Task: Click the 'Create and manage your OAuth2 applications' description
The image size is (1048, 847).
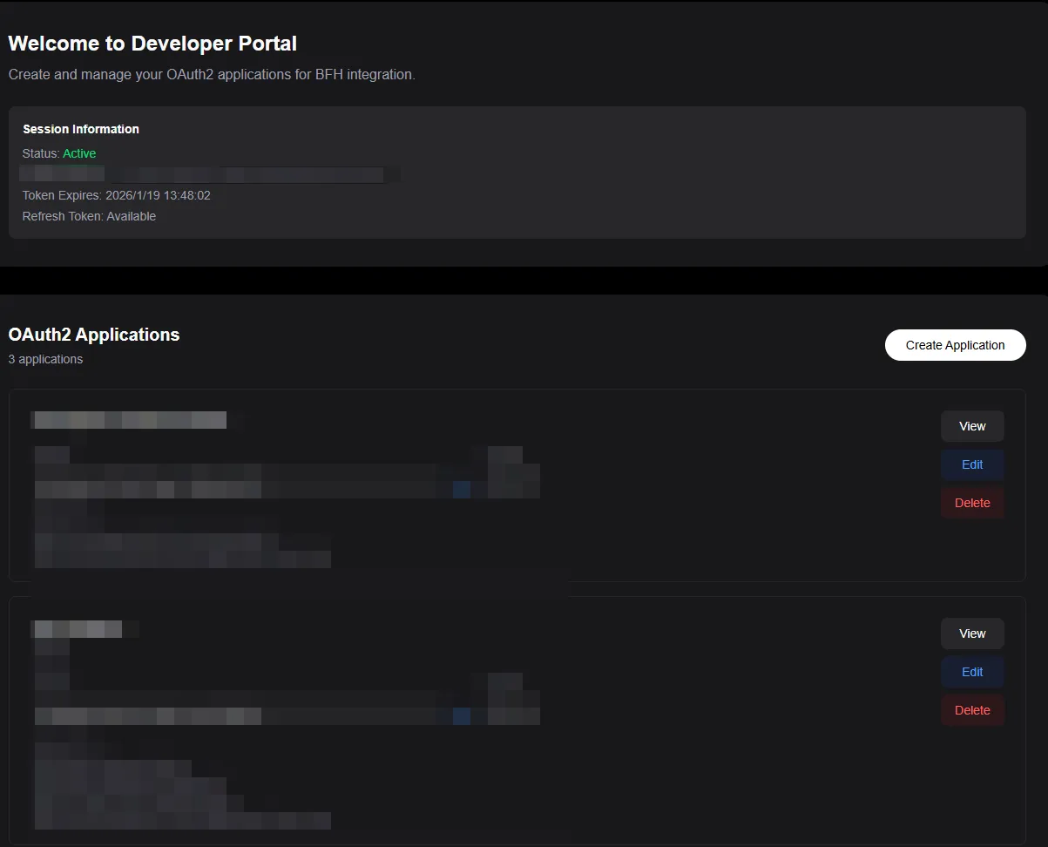Action: (x=212, y=75)
